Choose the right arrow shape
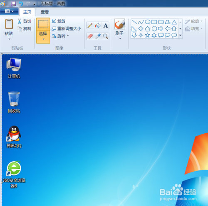This screenshot has height=206, width=208. click(161, 28)
